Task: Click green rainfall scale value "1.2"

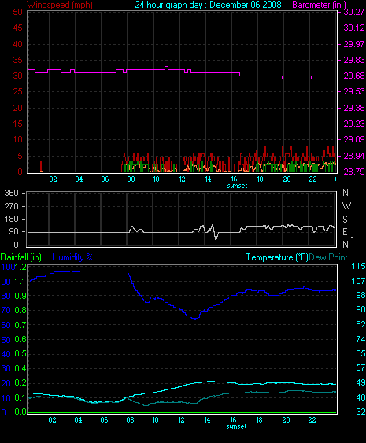Action: [20, 267]
